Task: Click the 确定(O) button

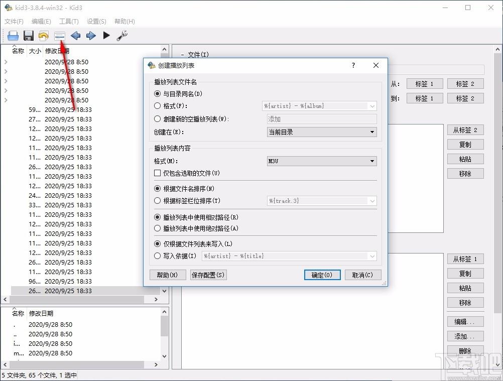Action: click(322, 275)
